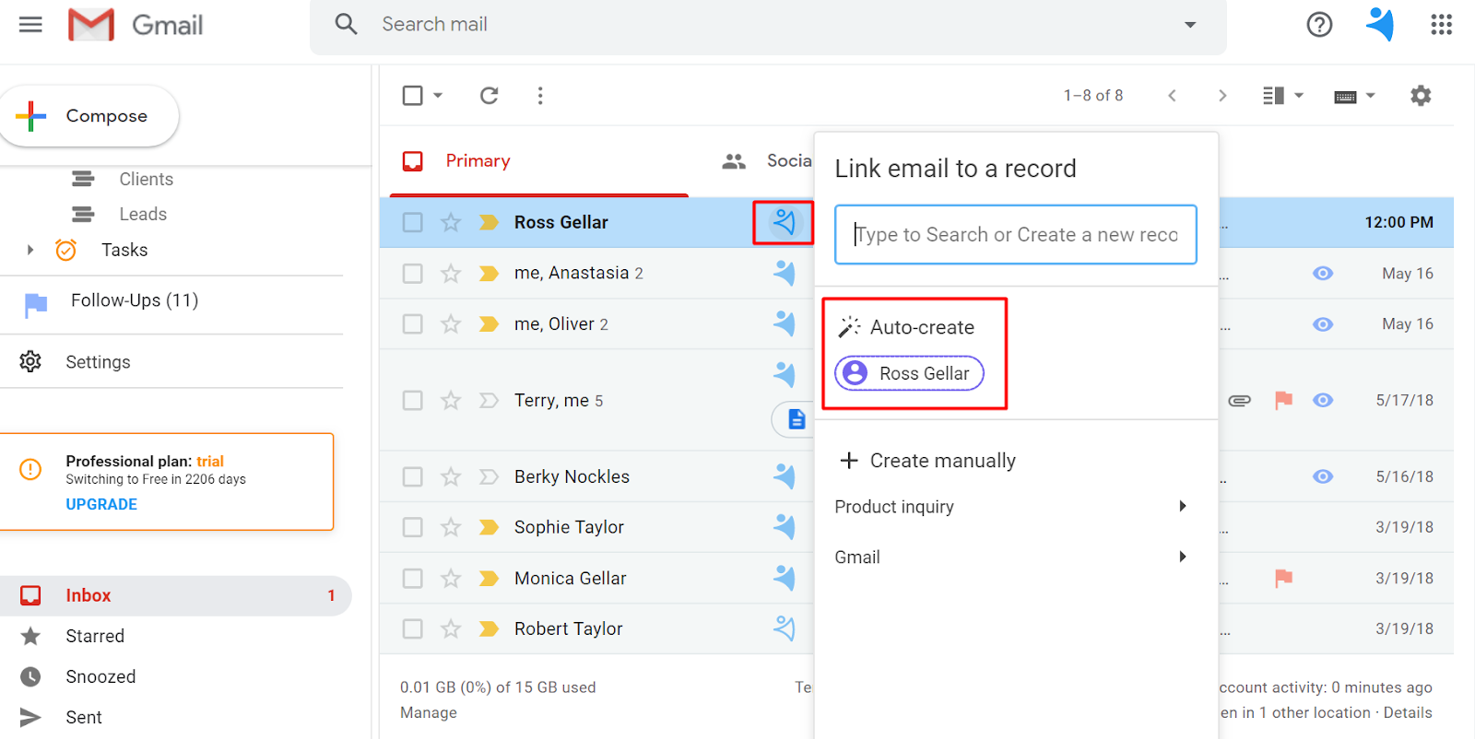Image resolution: width=1475 pixels, height=739 pixels.
Task: Click the CRM icon on Sophie Taylor row
Action: click(785, 527)
